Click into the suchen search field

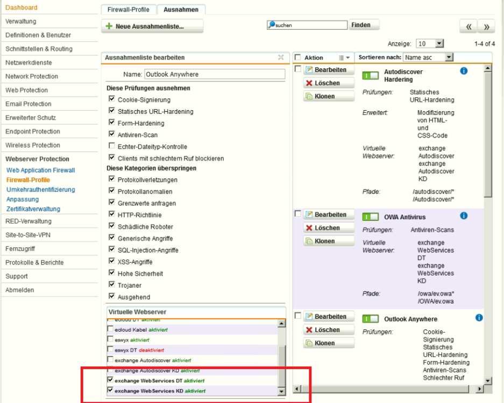(309, 25)
